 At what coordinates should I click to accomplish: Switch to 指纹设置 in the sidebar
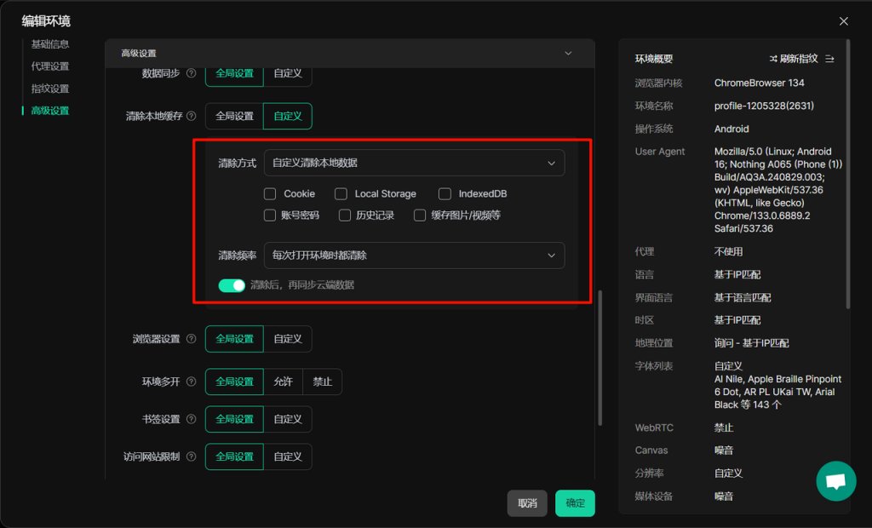tap(50, 89)
